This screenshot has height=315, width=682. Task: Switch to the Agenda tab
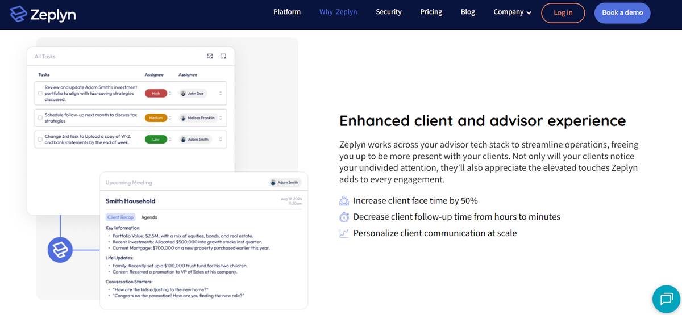coord(149,217)
